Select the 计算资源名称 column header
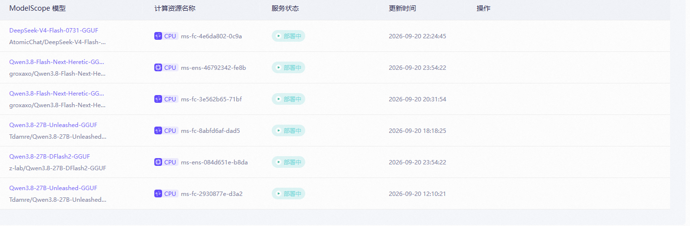The height and width of the screenshot is (226, 690). [175, 9]
